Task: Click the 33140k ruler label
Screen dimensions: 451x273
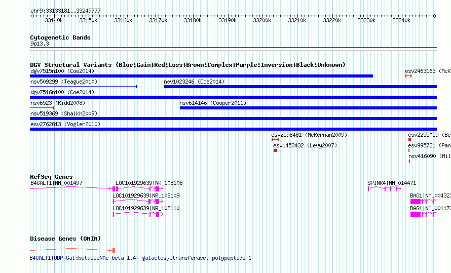Action: [x=54, y=20]
